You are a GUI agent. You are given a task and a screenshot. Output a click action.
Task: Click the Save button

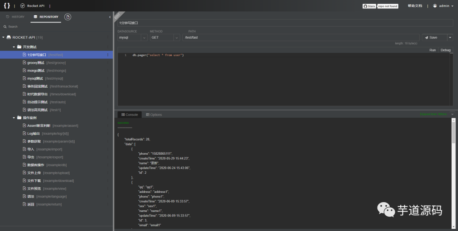tap(435, 37)
